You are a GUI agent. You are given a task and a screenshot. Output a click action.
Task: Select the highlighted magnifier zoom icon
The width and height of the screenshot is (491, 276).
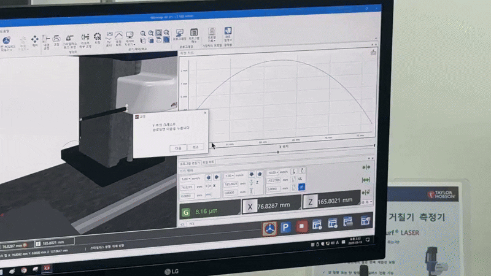click(158, 33)
